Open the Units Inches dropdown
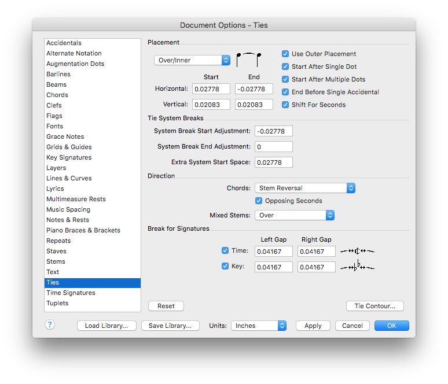 [259, 326]
